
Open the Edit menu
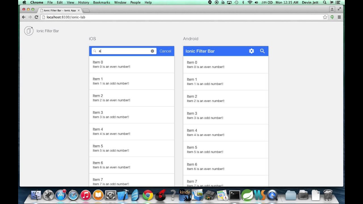click(60, 2)
